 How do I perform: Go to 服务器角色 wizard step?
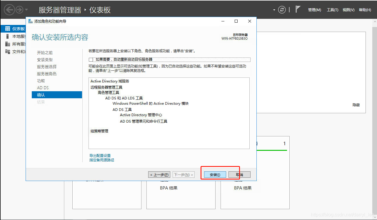pyautogui.click(x=47, y=74)
